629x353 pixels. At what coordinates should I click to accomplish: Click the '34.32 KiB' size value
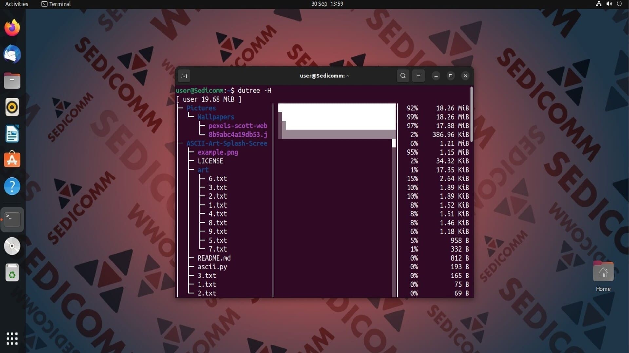pyautogui.click(x=452, y=161)
